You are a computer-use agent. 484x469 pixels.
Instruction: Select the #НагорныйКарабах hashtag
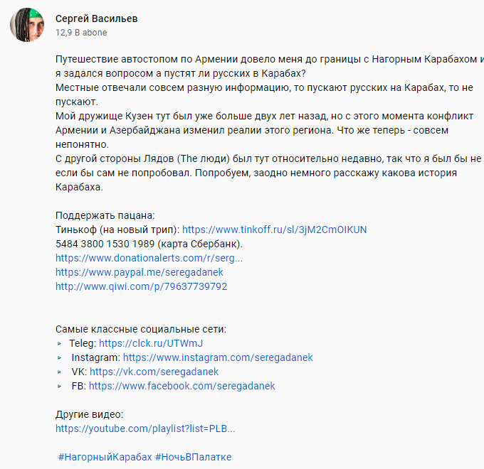click(105, 457)
